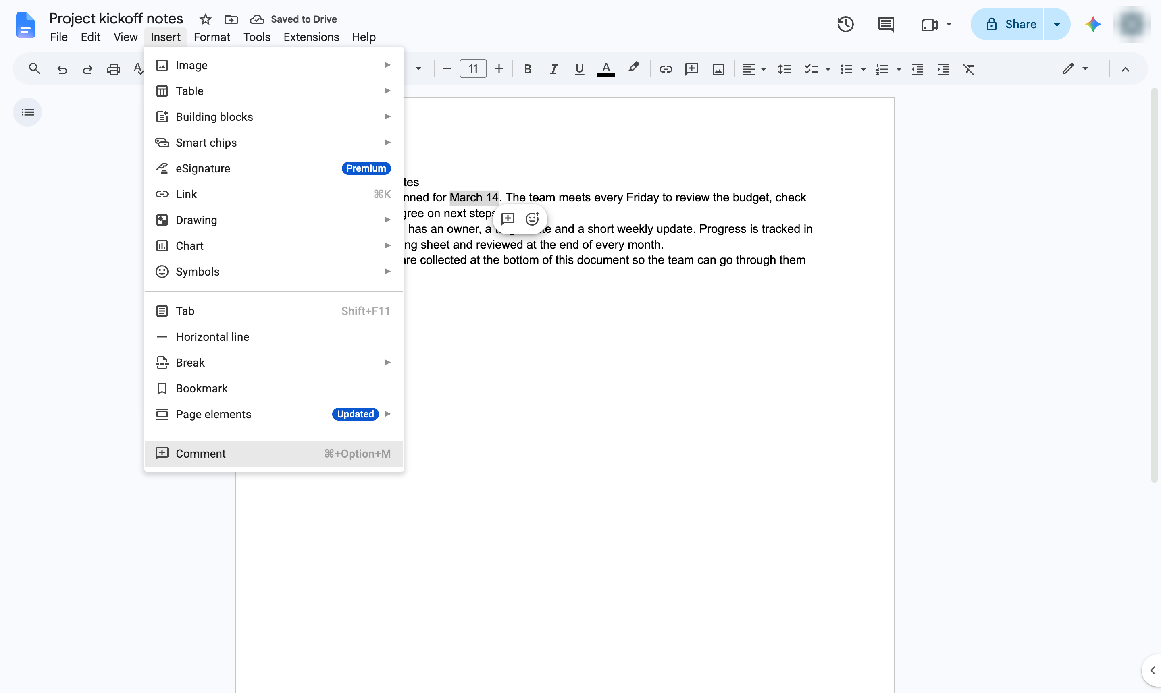Select Horizontal line in Insert menu

click(x=274, y=337)
